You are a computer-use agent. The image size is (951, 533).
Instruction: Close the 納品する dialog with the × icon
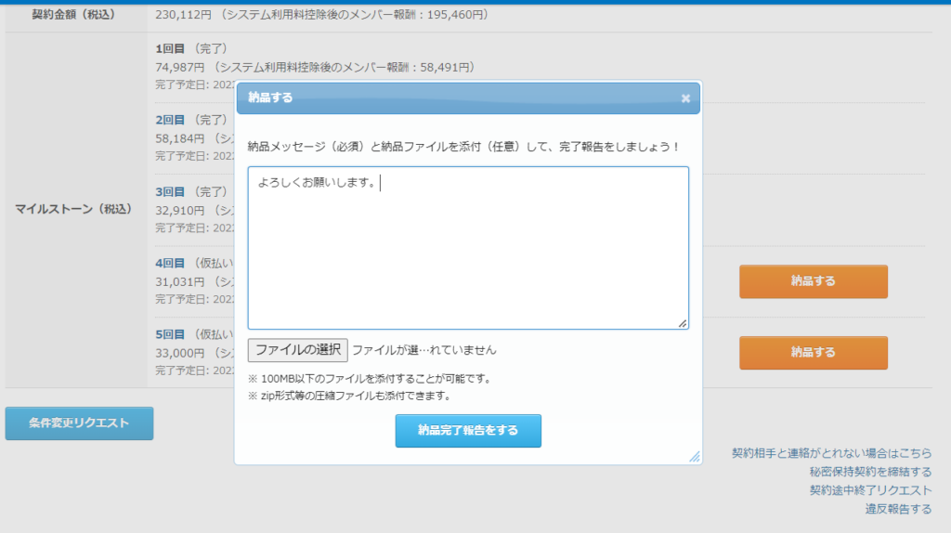685,98
